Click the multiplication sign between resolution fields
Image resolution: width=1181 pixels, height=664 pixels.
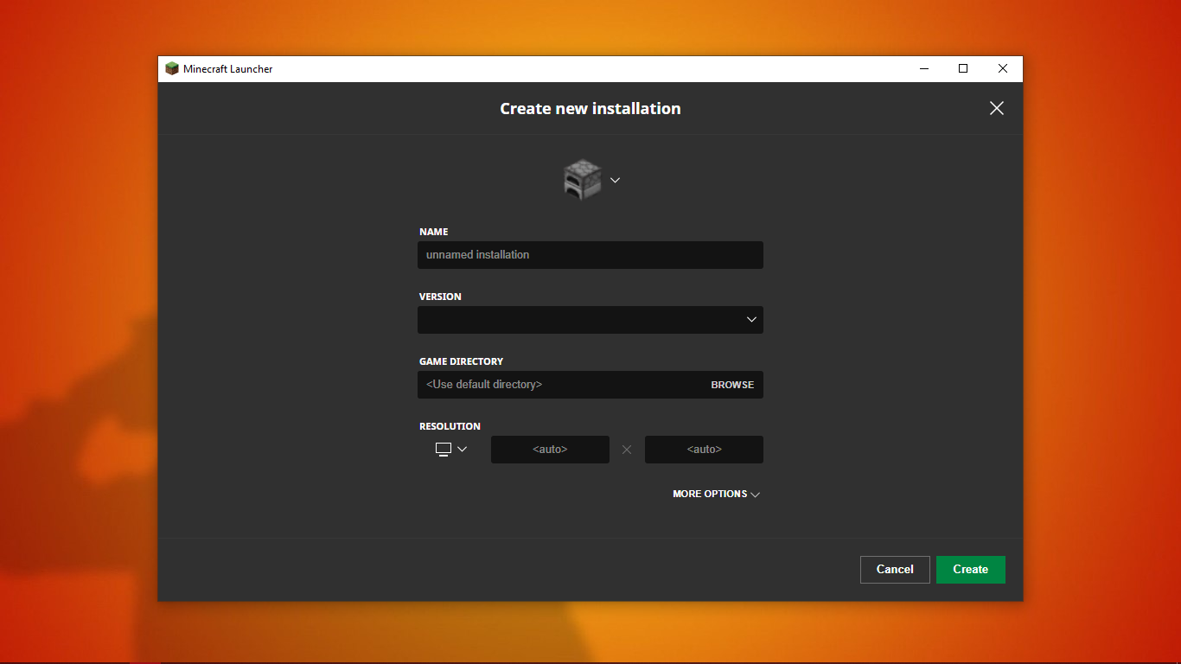click(x=627, y=450)
